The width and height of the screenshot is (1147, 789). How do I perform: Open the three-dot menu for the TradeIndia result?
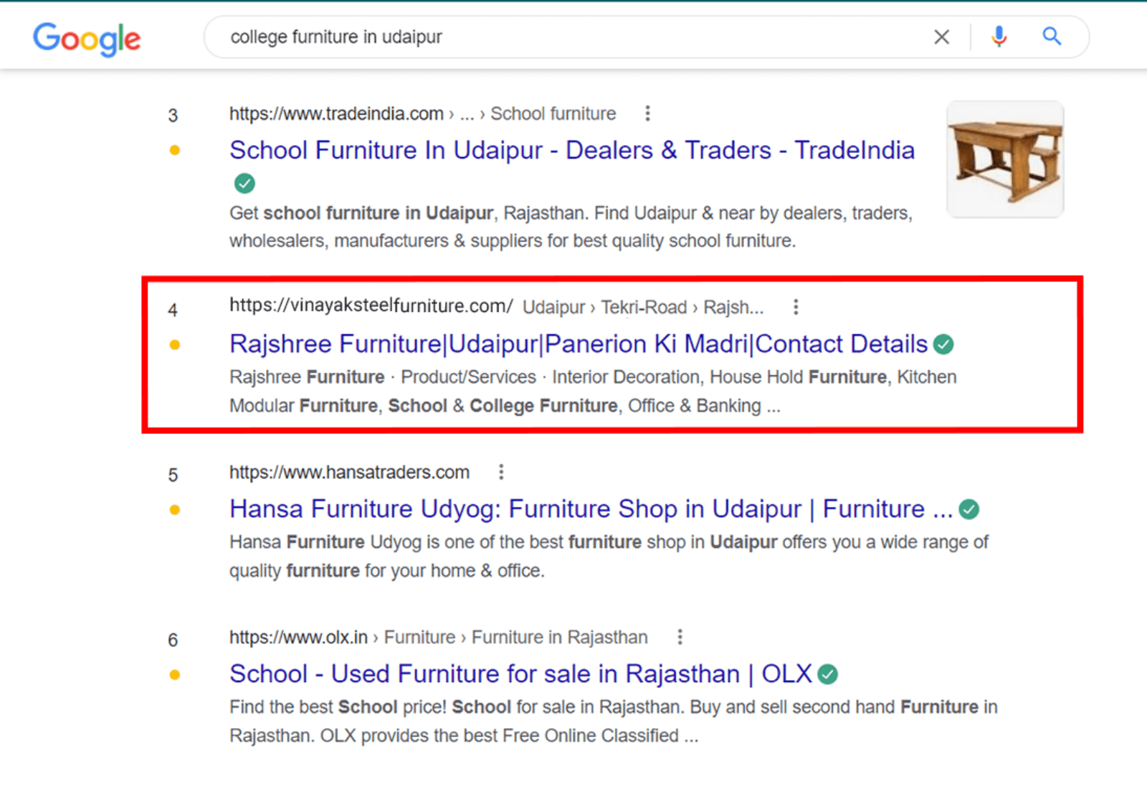click(x=647, y=113)
